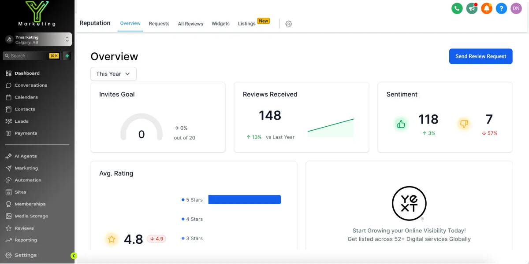This screenshot has height=264, width=529.
Task: Click the thumbs down sentiment icon
Action: click(x=464, y=124)
